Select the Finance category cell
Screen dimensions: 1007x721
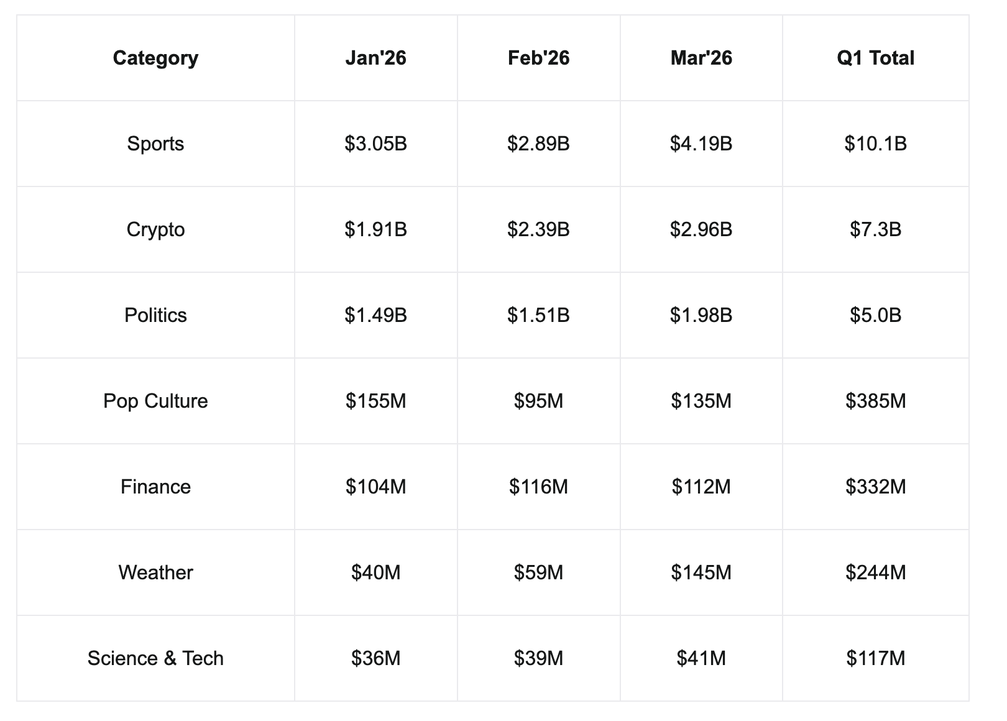(x=155, y=487)
